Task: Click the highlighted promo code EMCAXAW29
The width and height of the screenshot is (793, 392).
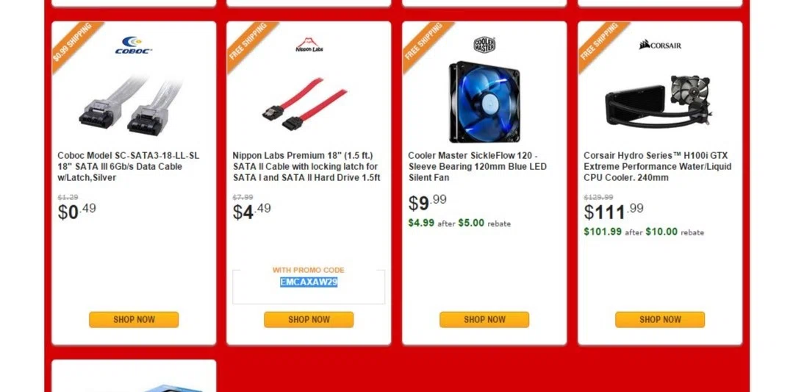Action: point(309,282)
